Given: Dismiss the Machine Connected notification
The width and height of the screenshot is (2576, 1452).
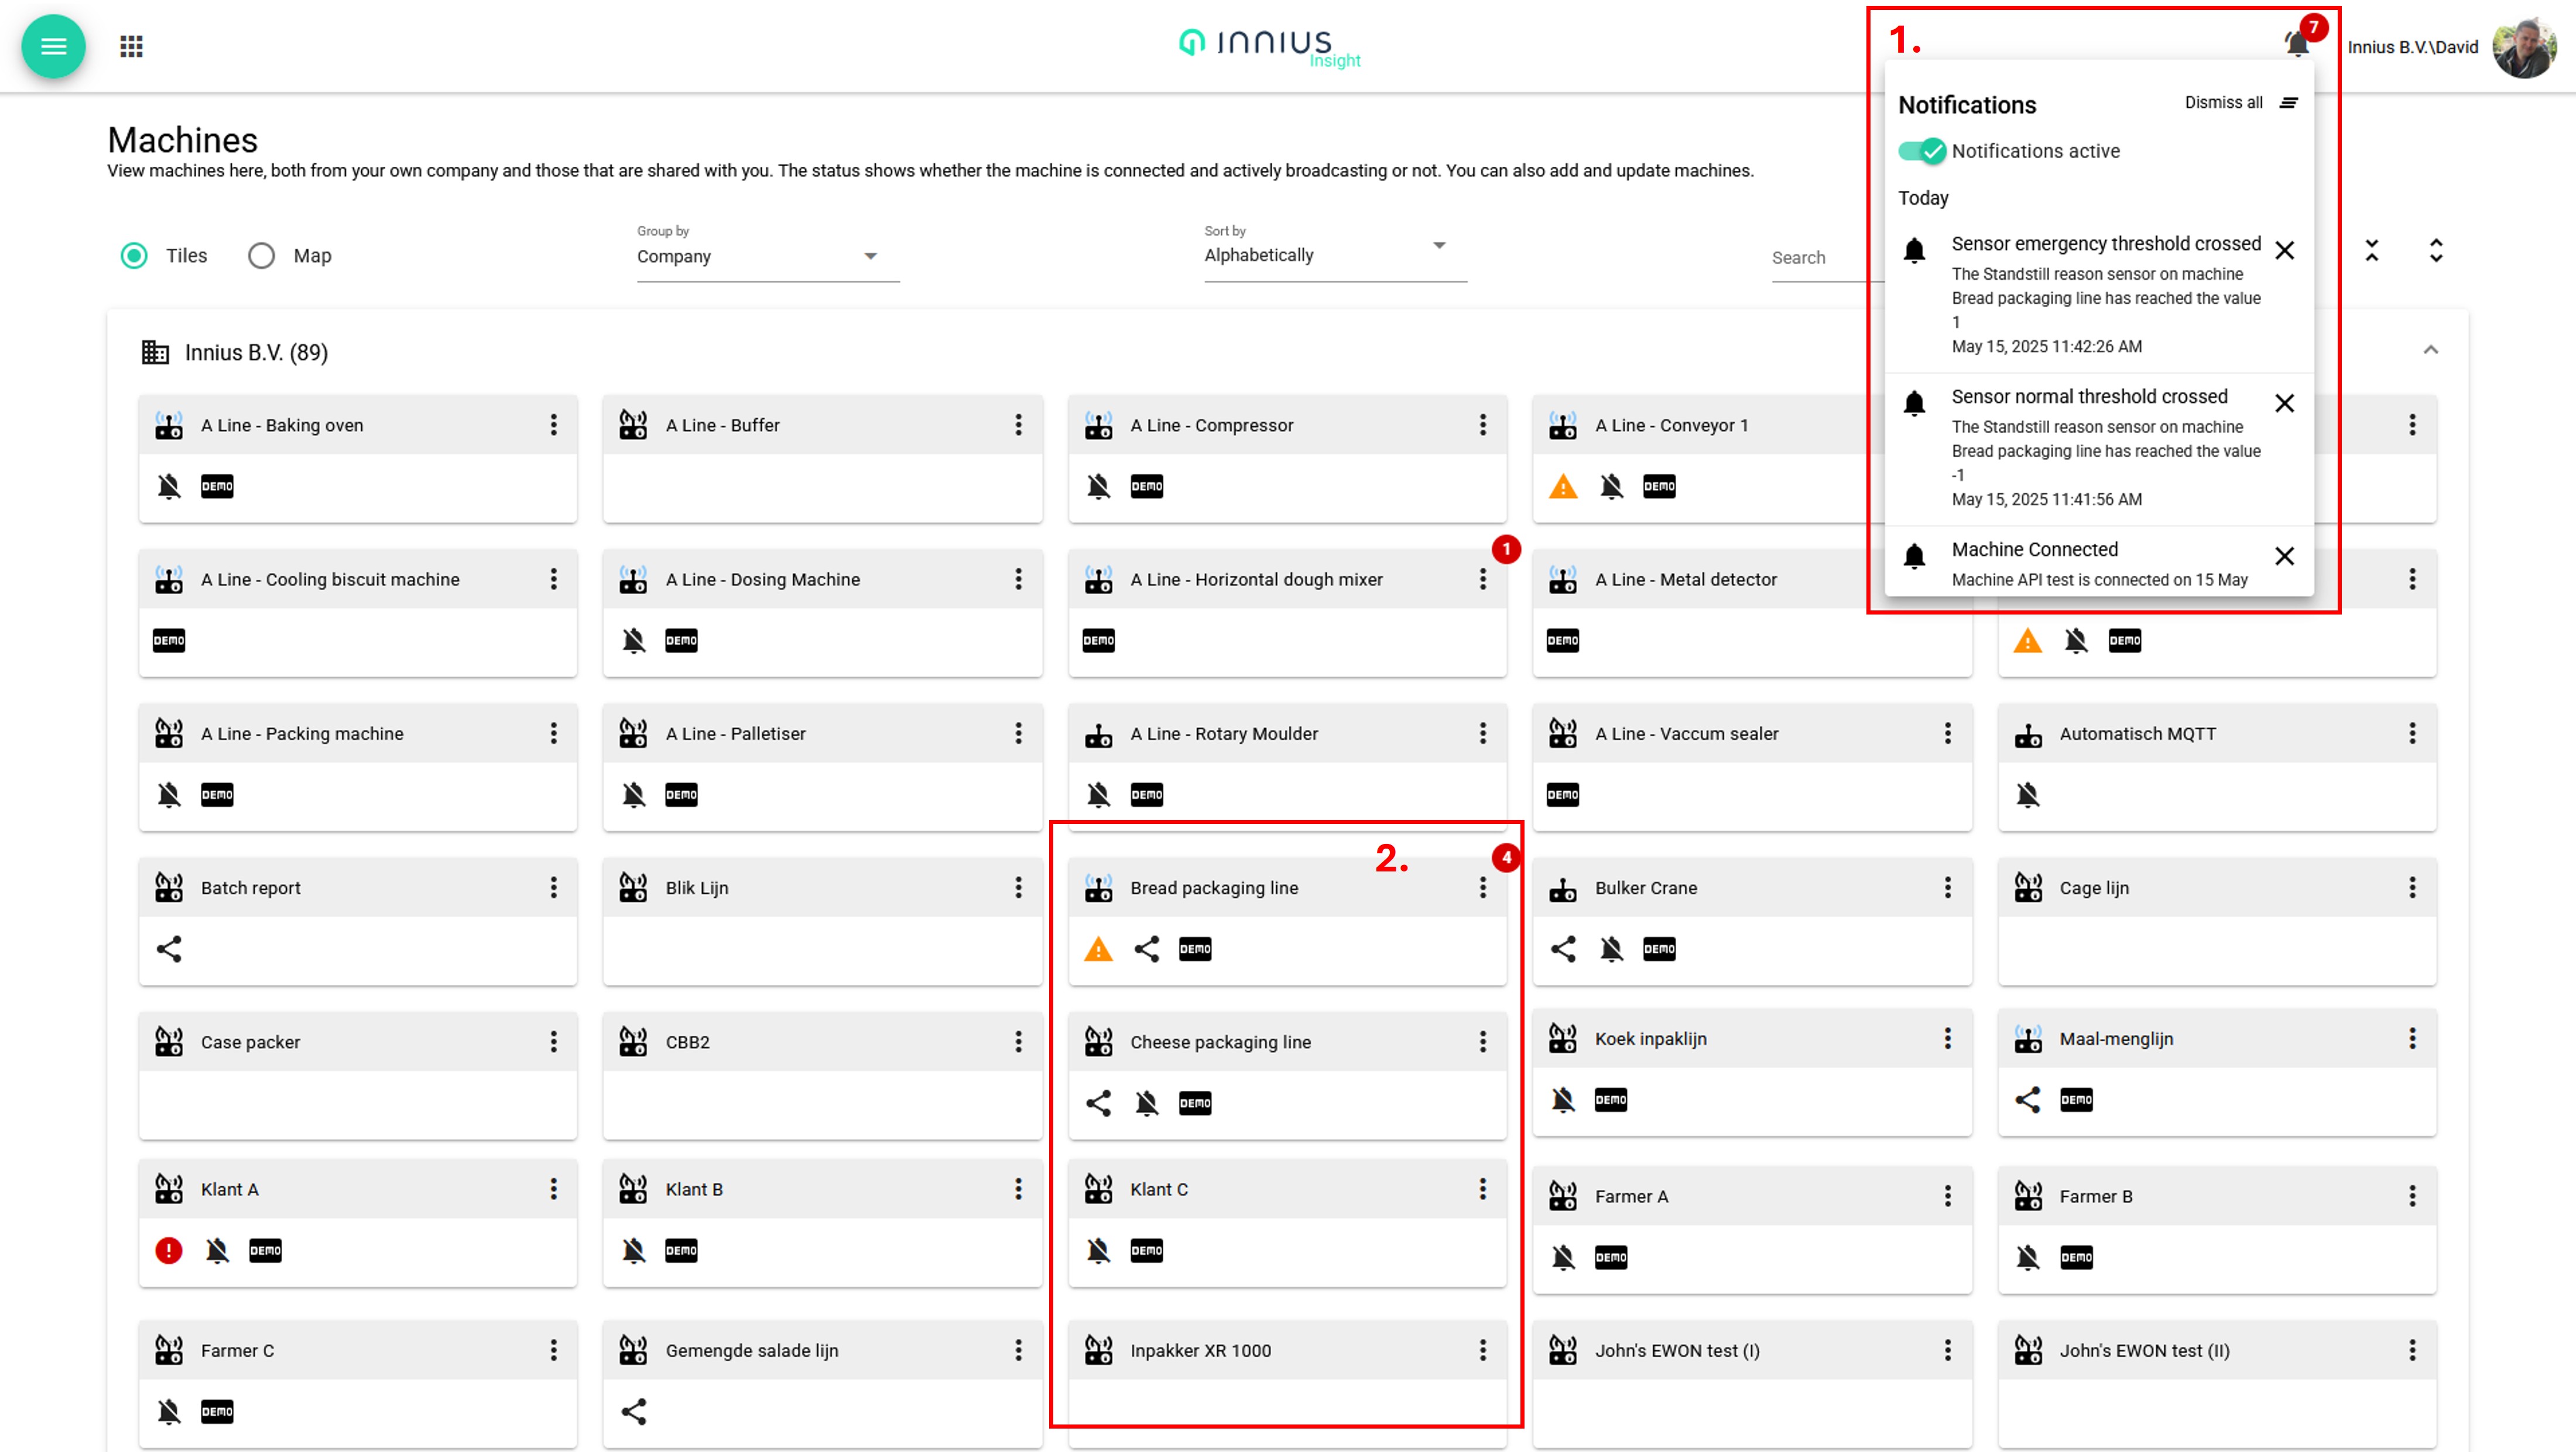Looking at the screenshot, I should [x=2284, y=555].
